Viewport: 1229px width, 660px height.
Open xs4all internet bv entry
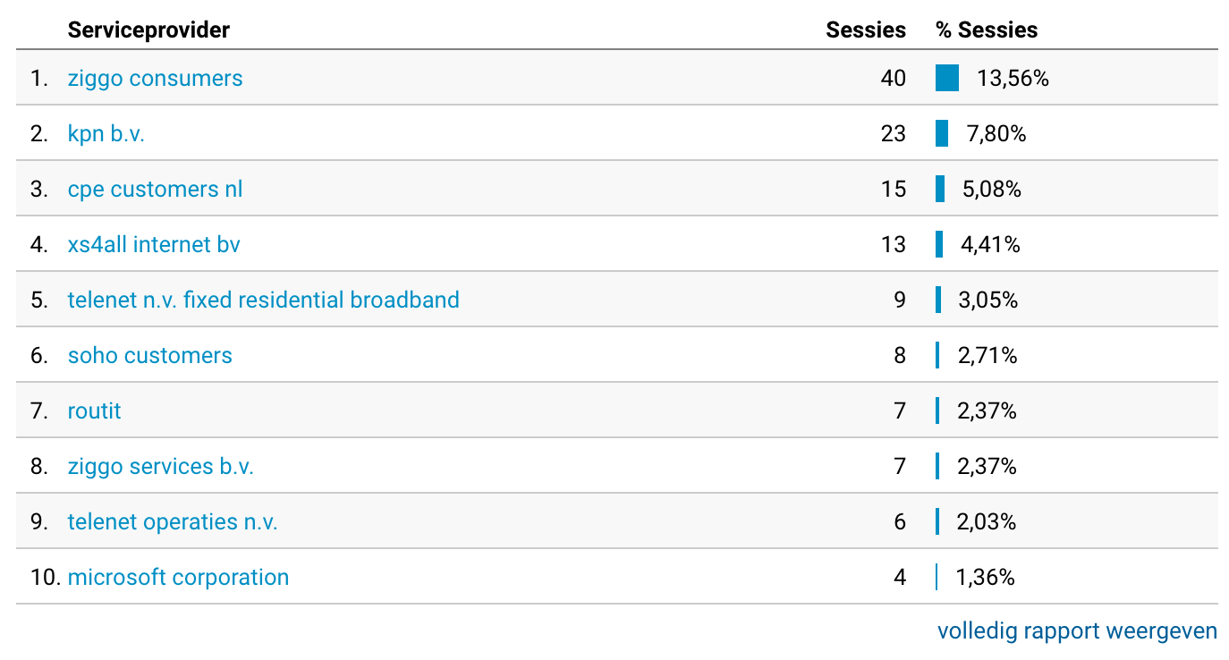[154, 245]
